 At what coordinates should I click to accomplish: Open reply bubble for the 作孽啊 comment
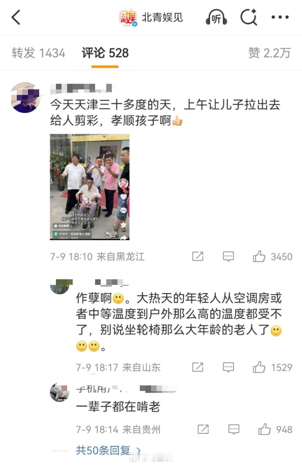[228, 367]
